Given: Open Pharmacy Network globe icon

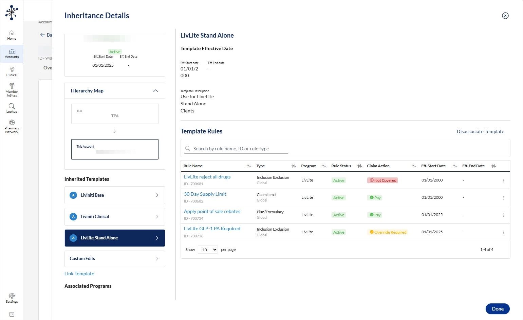Looking at the screenshot, I should [12, 123].
